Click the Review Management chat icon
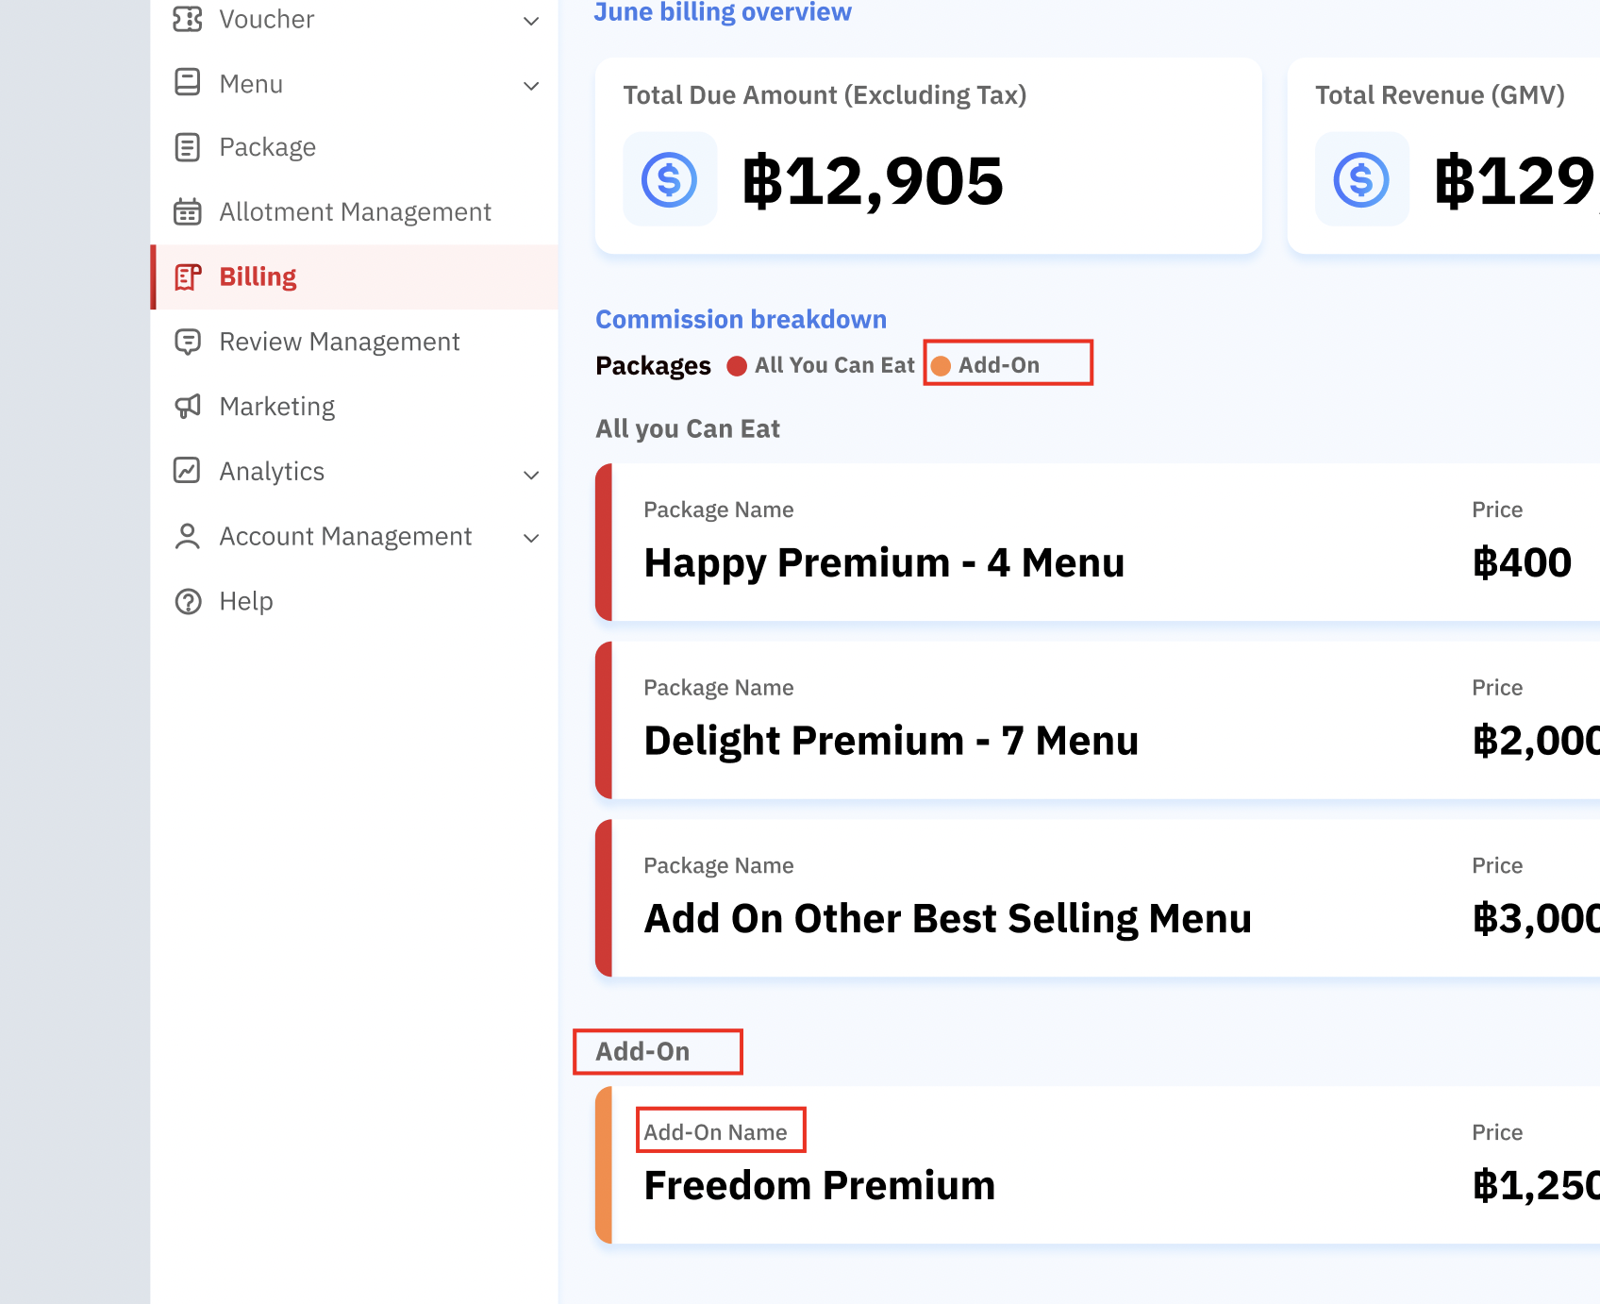This screenshot has height=1304, width=1600. (x=188, y=342)
